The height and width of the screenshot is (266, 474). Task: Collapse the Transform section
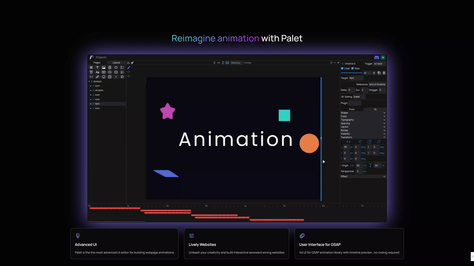click(x=363, y=138)
